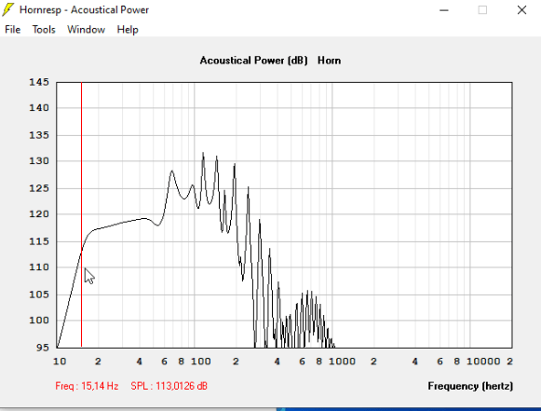
Task: Click the 10 x-axis label
Action: pos(60,362)
